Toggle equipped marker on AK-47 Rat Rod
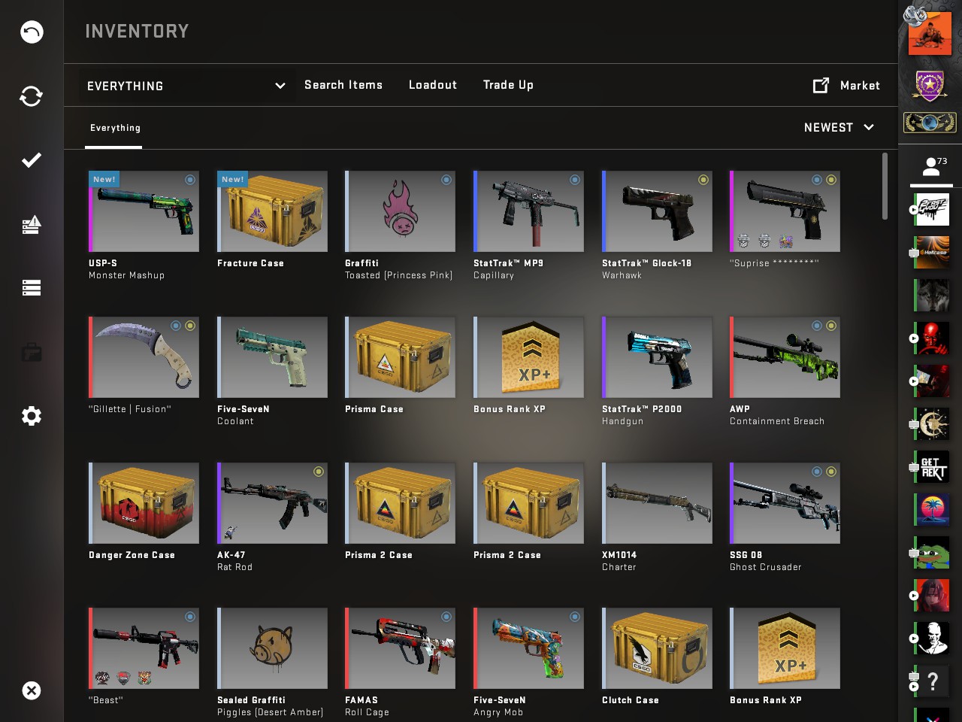Viewport: 962px width, 722px height. (319, 472)
